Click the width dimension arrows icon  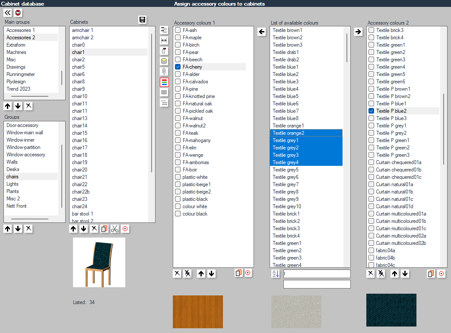click(164, 40)
